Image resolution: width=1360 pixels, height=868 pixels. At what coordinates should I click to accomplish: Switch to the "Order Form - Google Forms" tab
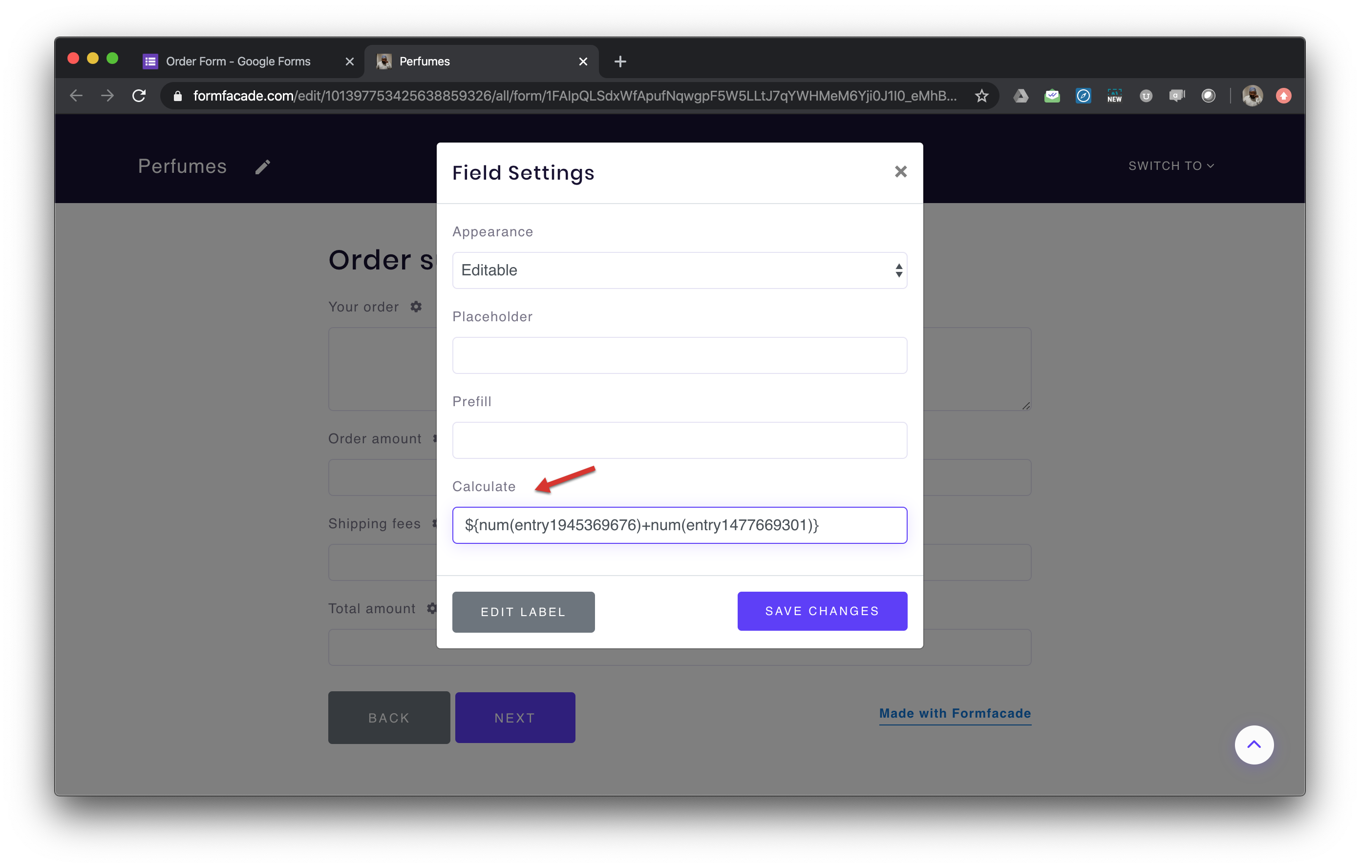[x=239, y=61]
